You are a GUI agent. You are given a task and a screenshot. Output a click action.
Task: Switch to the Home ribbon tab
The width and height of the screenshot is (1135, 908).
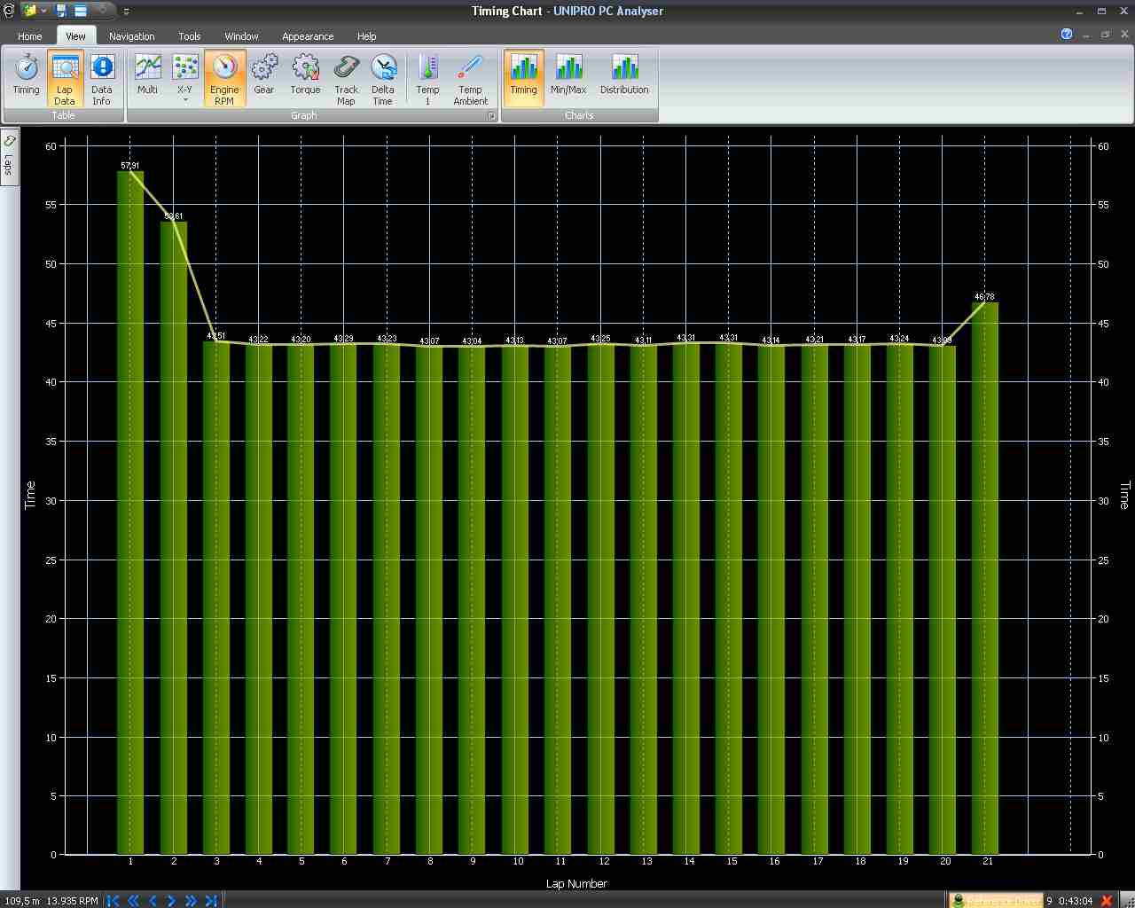(30, 36)
